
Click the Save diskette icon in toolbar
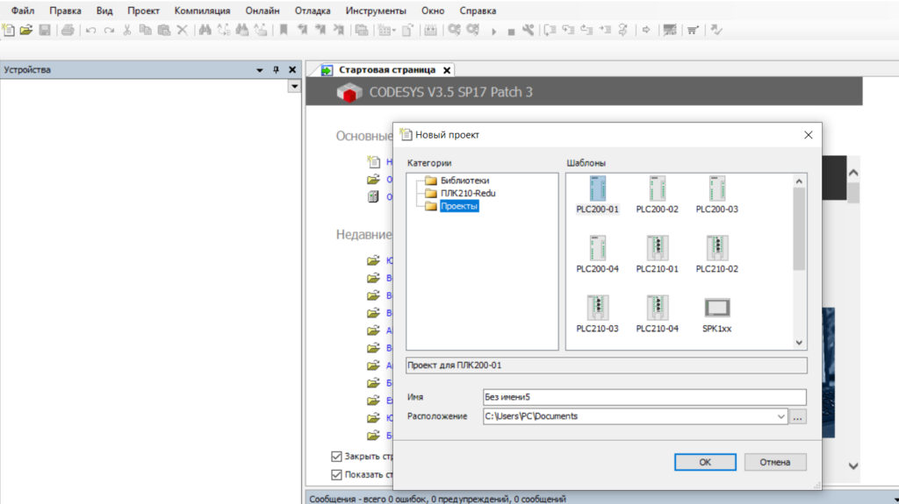click(x=44, y=30)
